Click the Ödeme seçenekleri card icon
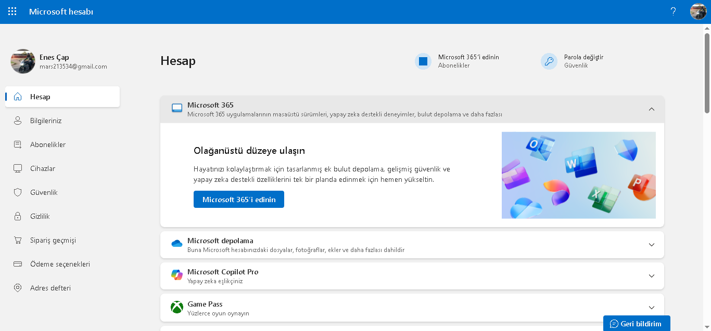711x331 pixels. (18, 264)
